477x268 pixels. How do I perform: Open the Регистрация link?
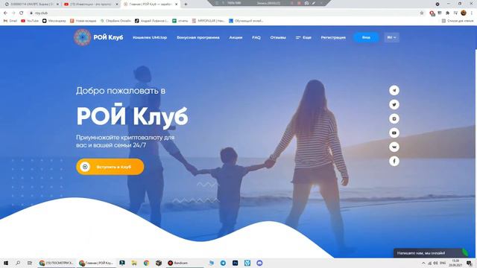pyautogui.click(x=333, y=37)
